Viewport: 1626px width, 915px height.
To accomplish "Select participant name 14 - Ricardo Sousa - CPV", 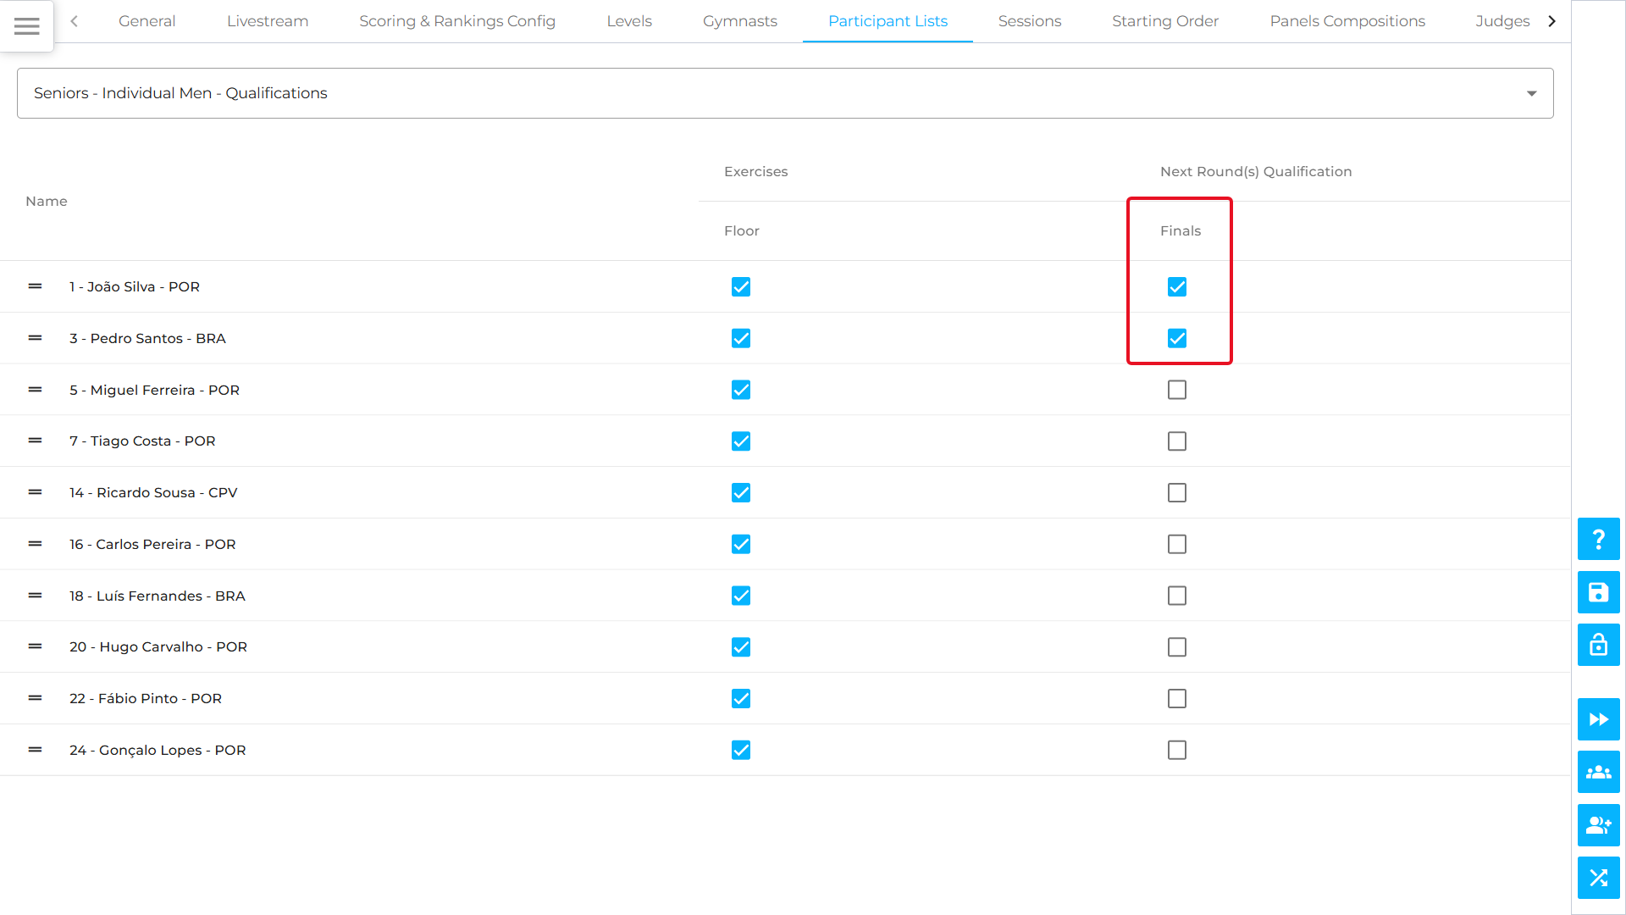I will tap(153, 492).
